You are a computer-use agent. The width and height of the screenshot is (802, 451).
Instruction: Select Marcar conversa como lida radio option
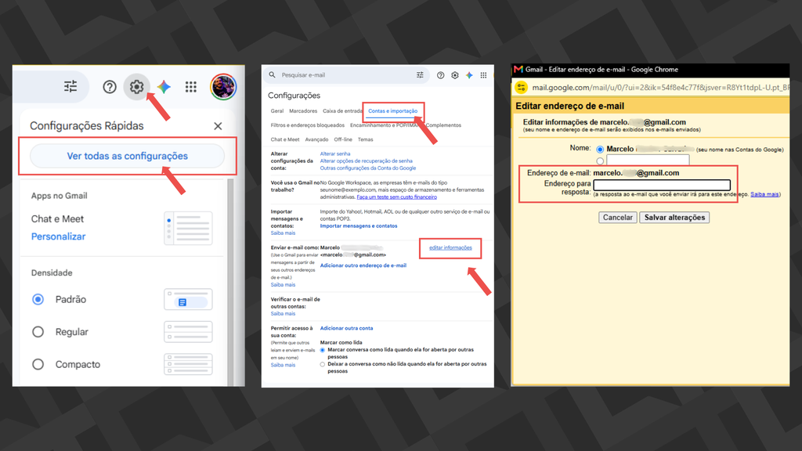[322, 350]
